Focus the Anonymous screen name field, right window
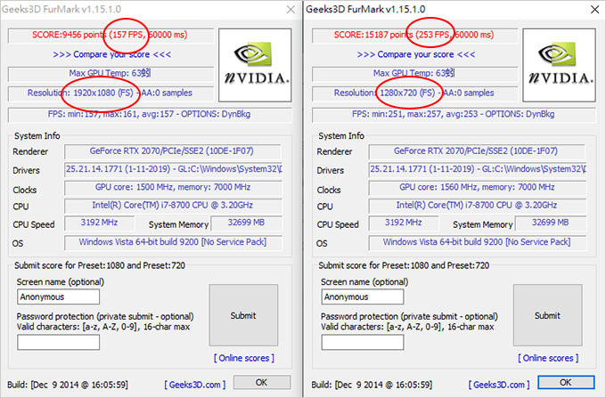 point(363,296)
